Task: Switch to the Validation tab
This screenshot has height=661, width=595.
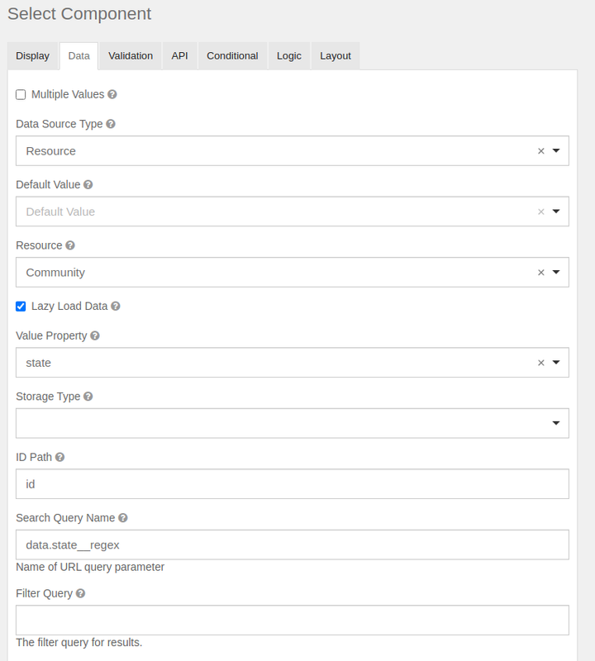Action: click(x=131, y=56)
